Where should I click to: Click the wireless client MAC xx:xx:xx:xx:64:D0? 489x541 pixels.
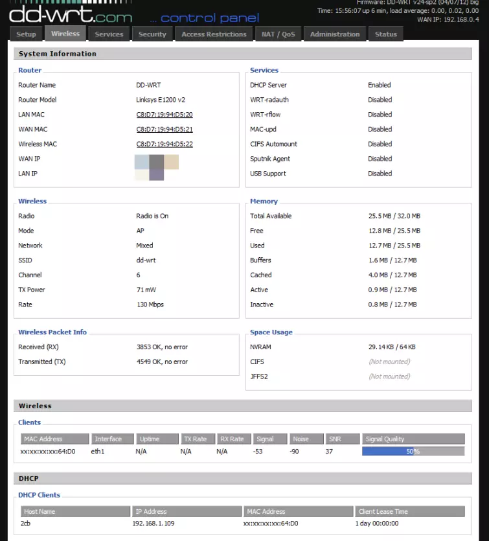click(47, 452)
